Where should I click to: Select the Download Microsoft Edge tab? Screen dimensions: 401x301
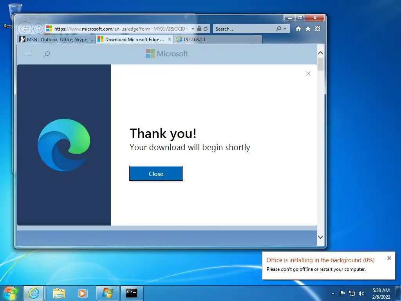(135, 40)
